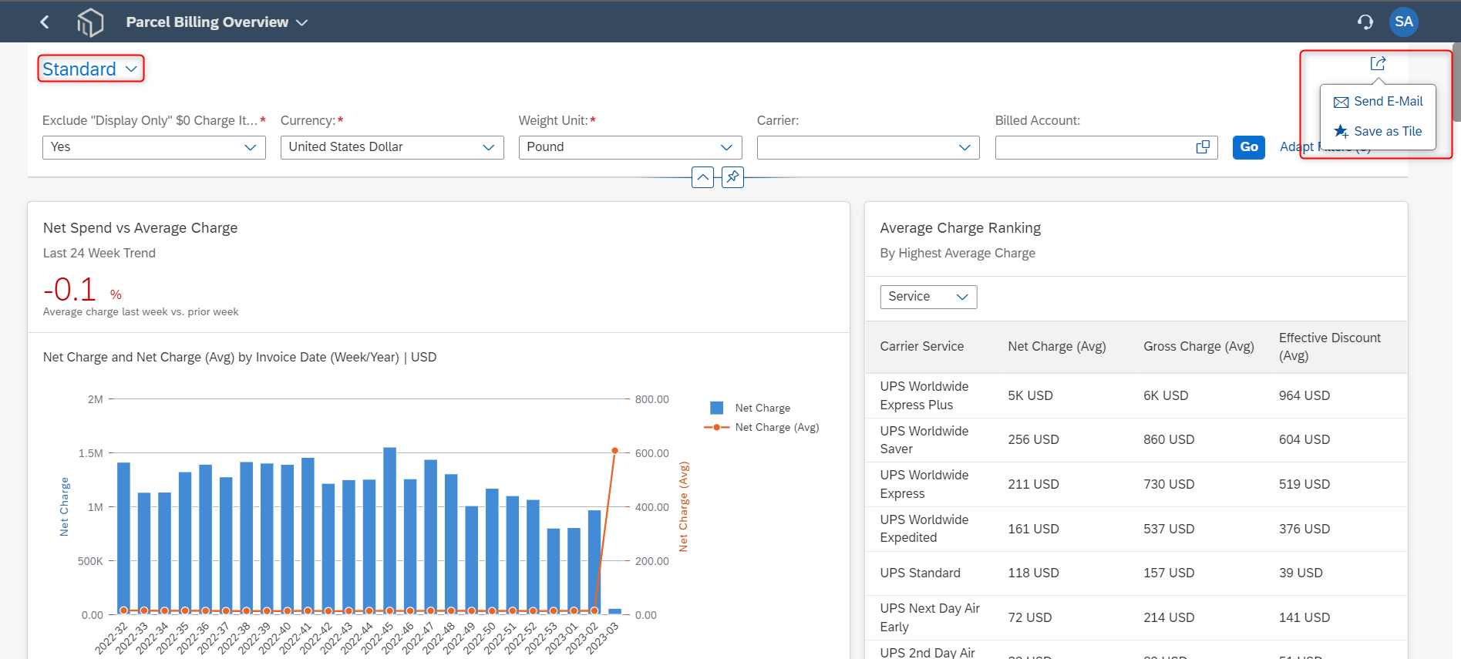1461x659 pixels.
Task: Select Send E-Mail from share menu
Action: (1378, 101)
